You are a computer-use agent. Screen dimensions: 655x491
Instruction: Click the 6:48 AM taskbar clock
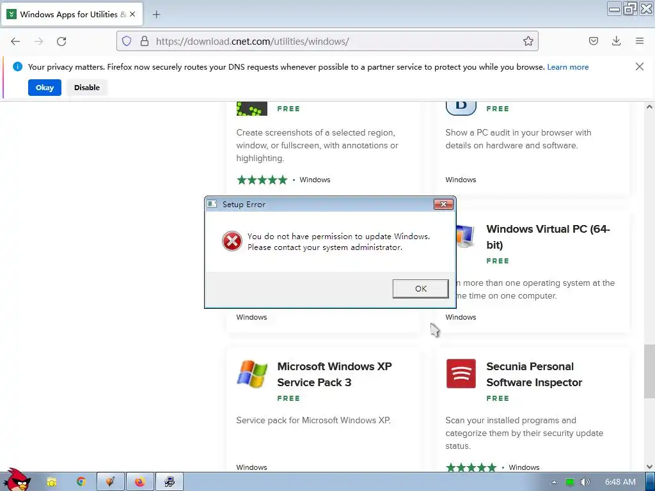click(620, 482)
